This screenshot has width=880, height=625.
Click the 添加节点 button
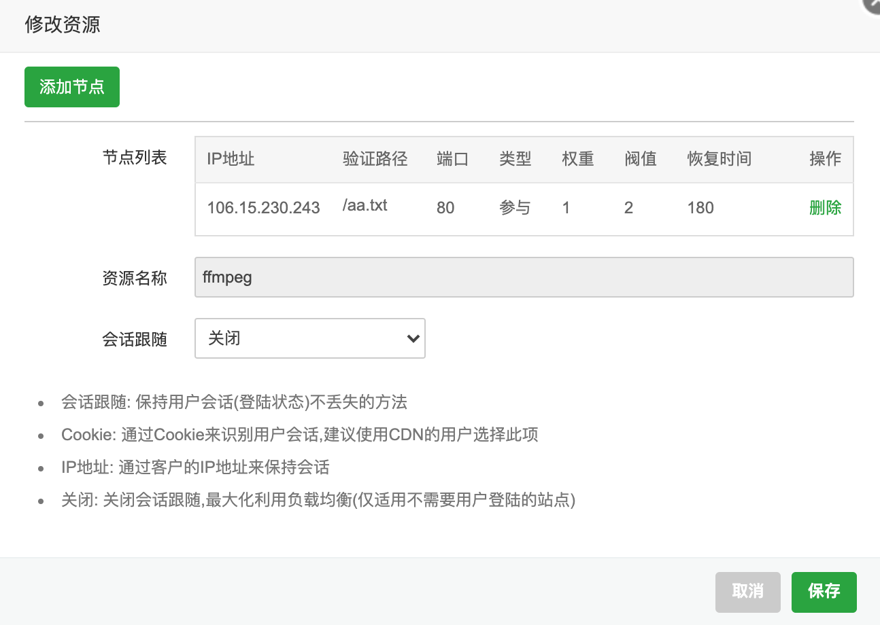pos(72,87)
